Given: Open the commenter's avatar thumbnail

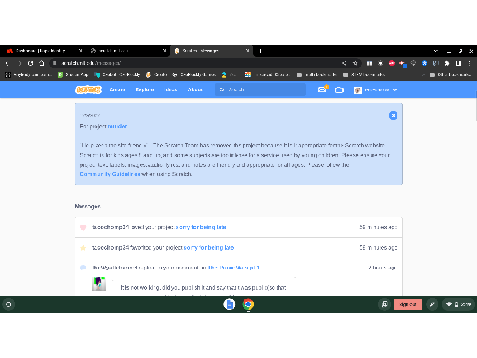Looking at the screenshot, I should coord(99,284).
